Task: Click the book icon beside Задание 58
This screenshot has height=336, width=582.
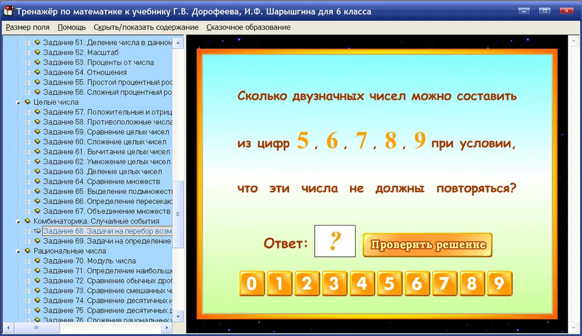Action: coord(37,122)
